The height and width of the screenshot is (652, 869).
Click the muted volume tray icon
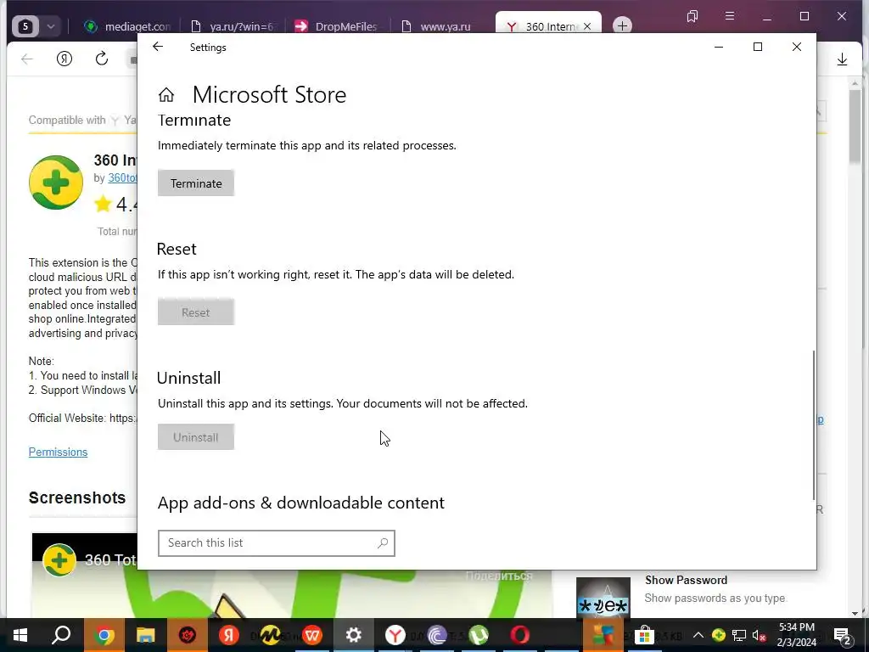pyautogui.click(x=760, y=635)
